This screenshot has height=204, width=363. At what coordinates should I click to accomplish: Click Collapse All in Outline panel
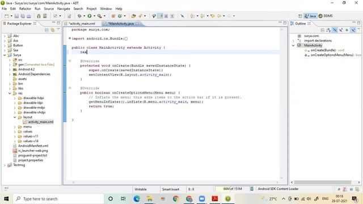tap(323, 30)
